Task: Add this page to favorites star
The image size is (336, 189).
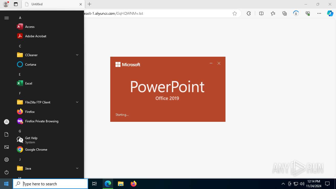Action: 235,13
